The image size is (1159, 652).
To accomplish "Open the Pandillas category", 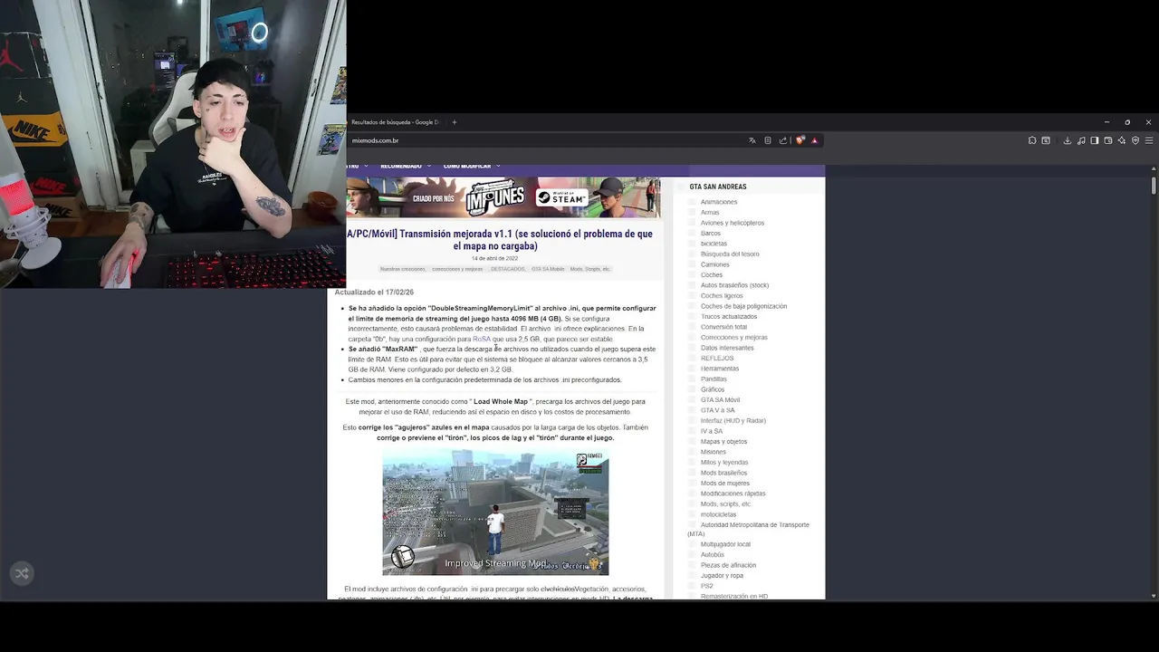I will click(x=714, y=379).
